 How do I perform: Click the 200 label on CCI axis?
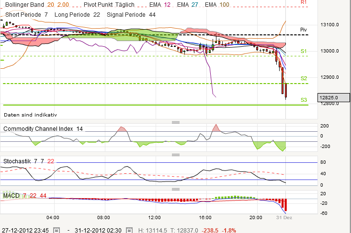(324, 126)
